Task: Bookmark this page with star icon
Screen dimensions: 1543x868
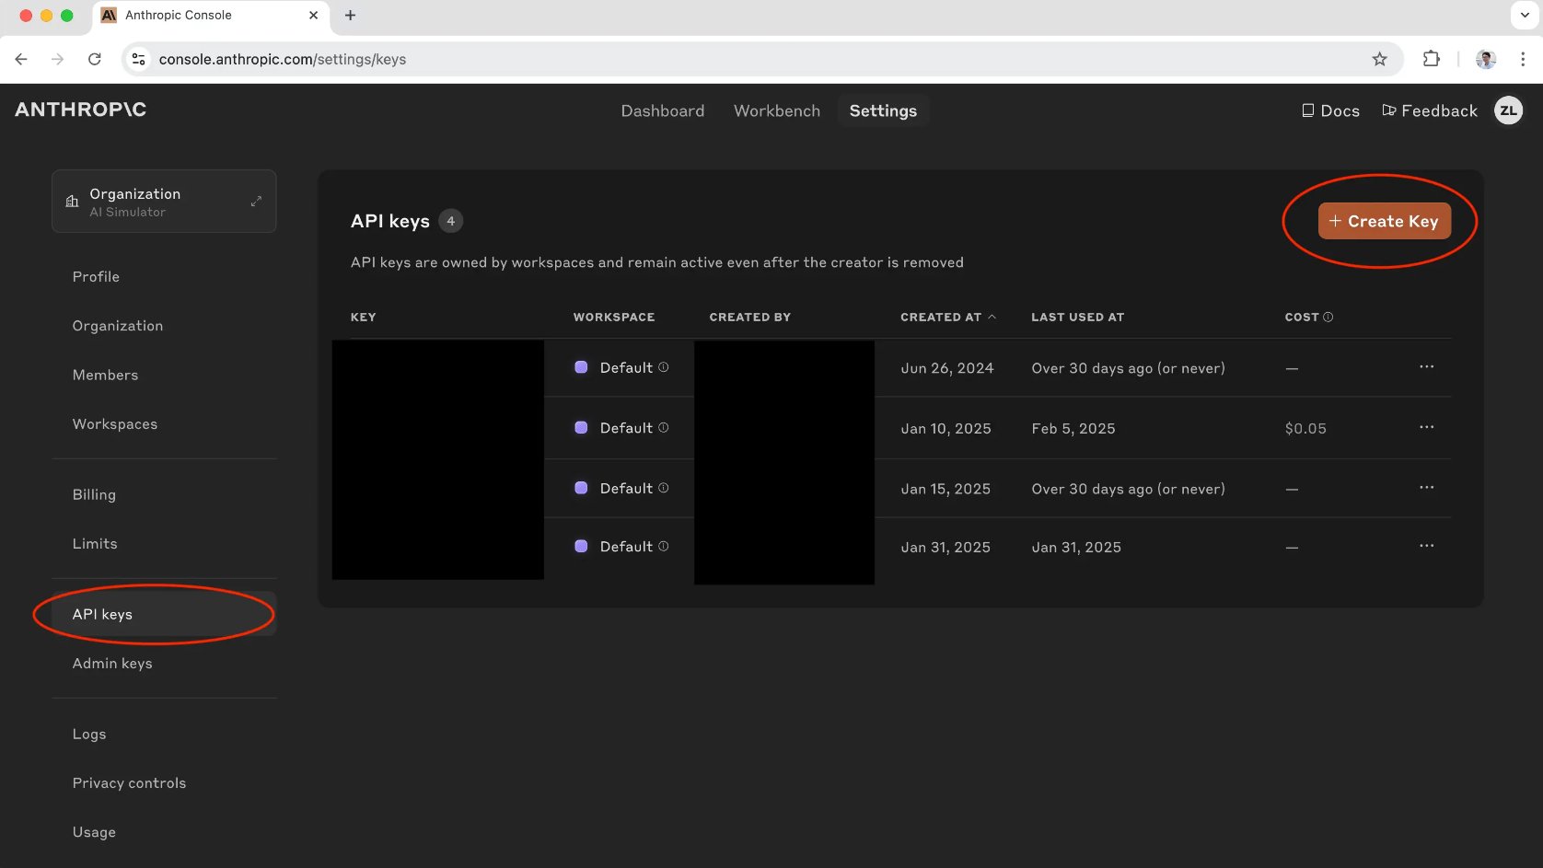Action: pyautogui.click(x=1379, y=59)
